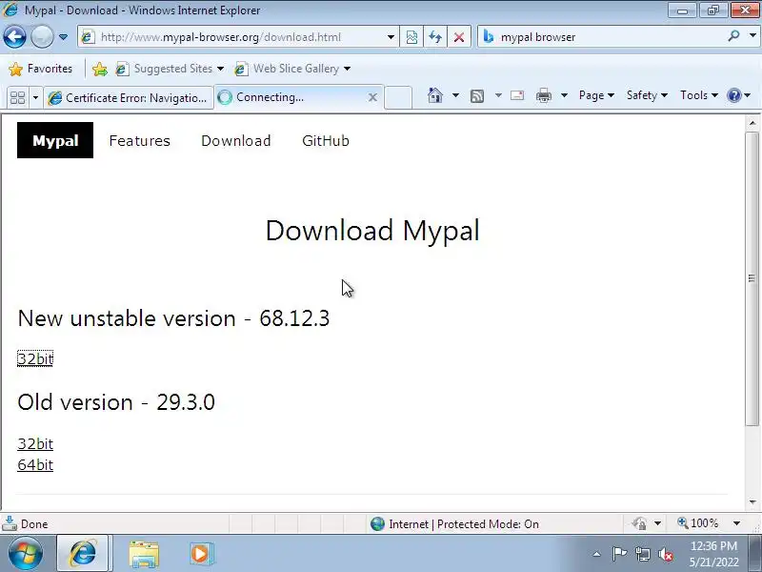Open the Features page link
The image size is (762, 572).
(x=139, y=140)
